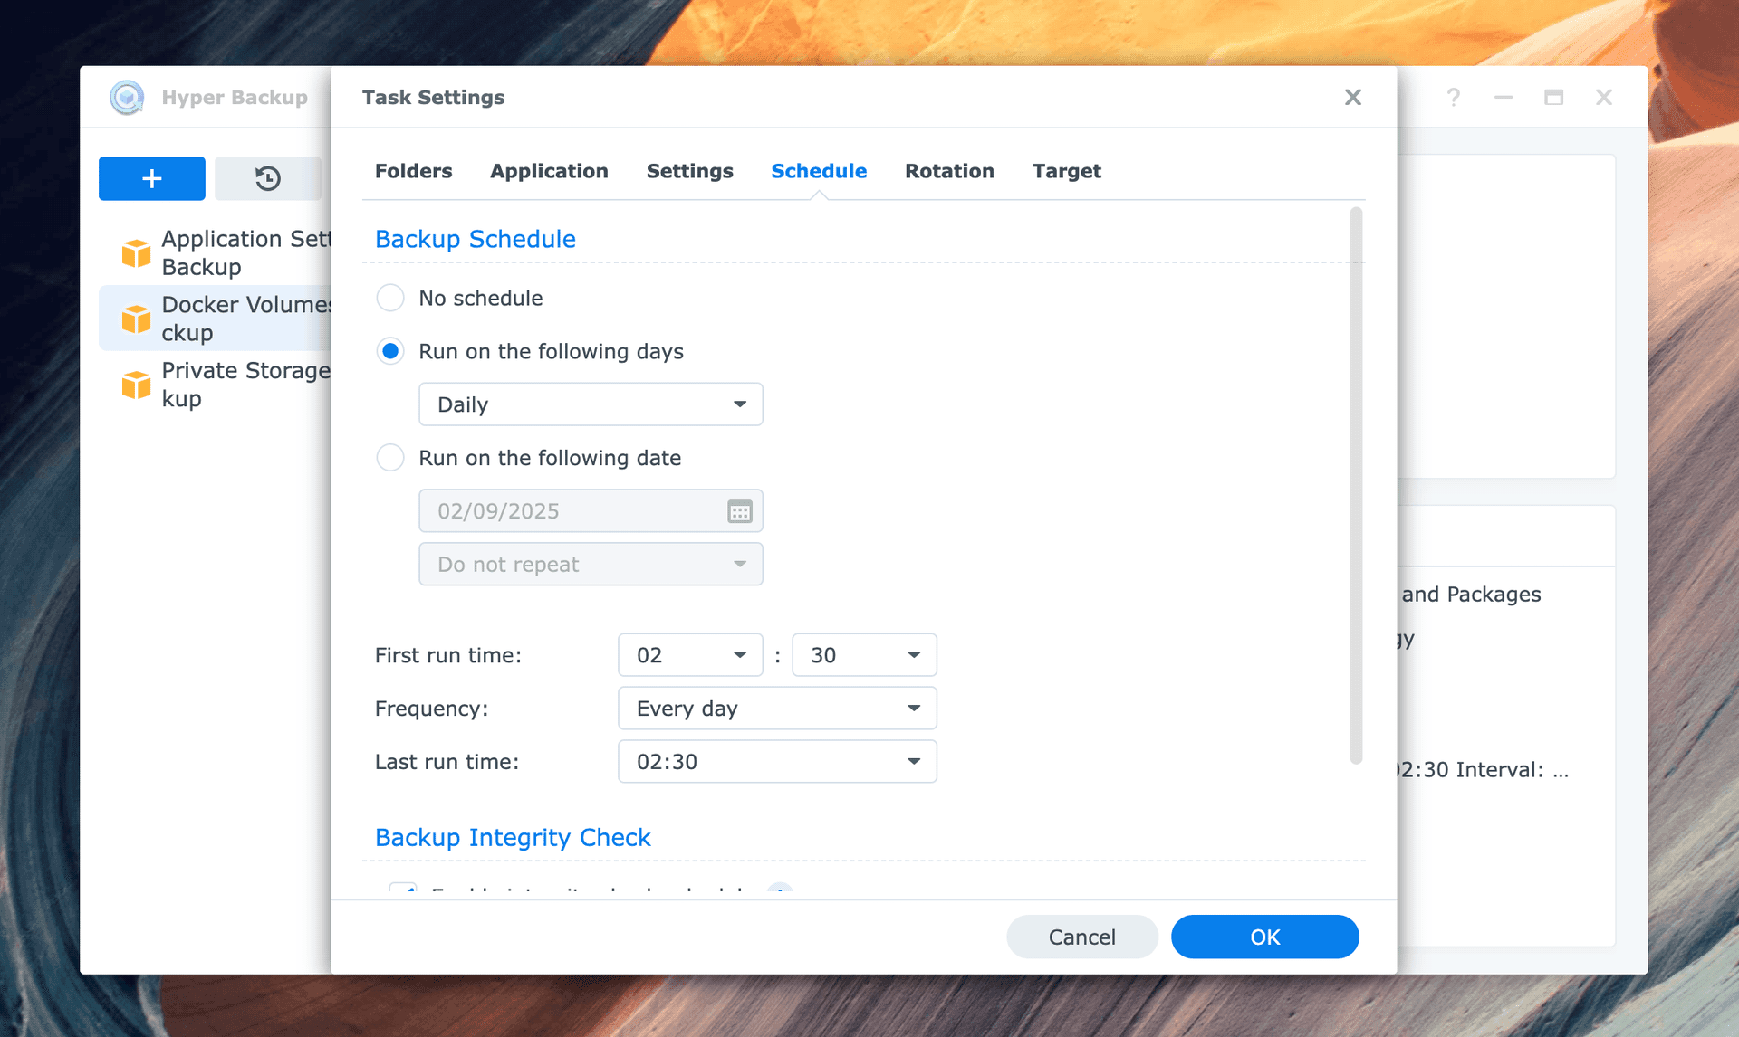Select the No schedule radio button

tap(390, 298)
